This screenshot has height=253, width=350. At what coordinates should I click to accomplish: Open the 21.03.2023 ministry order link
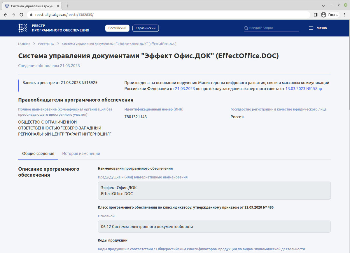185,89
